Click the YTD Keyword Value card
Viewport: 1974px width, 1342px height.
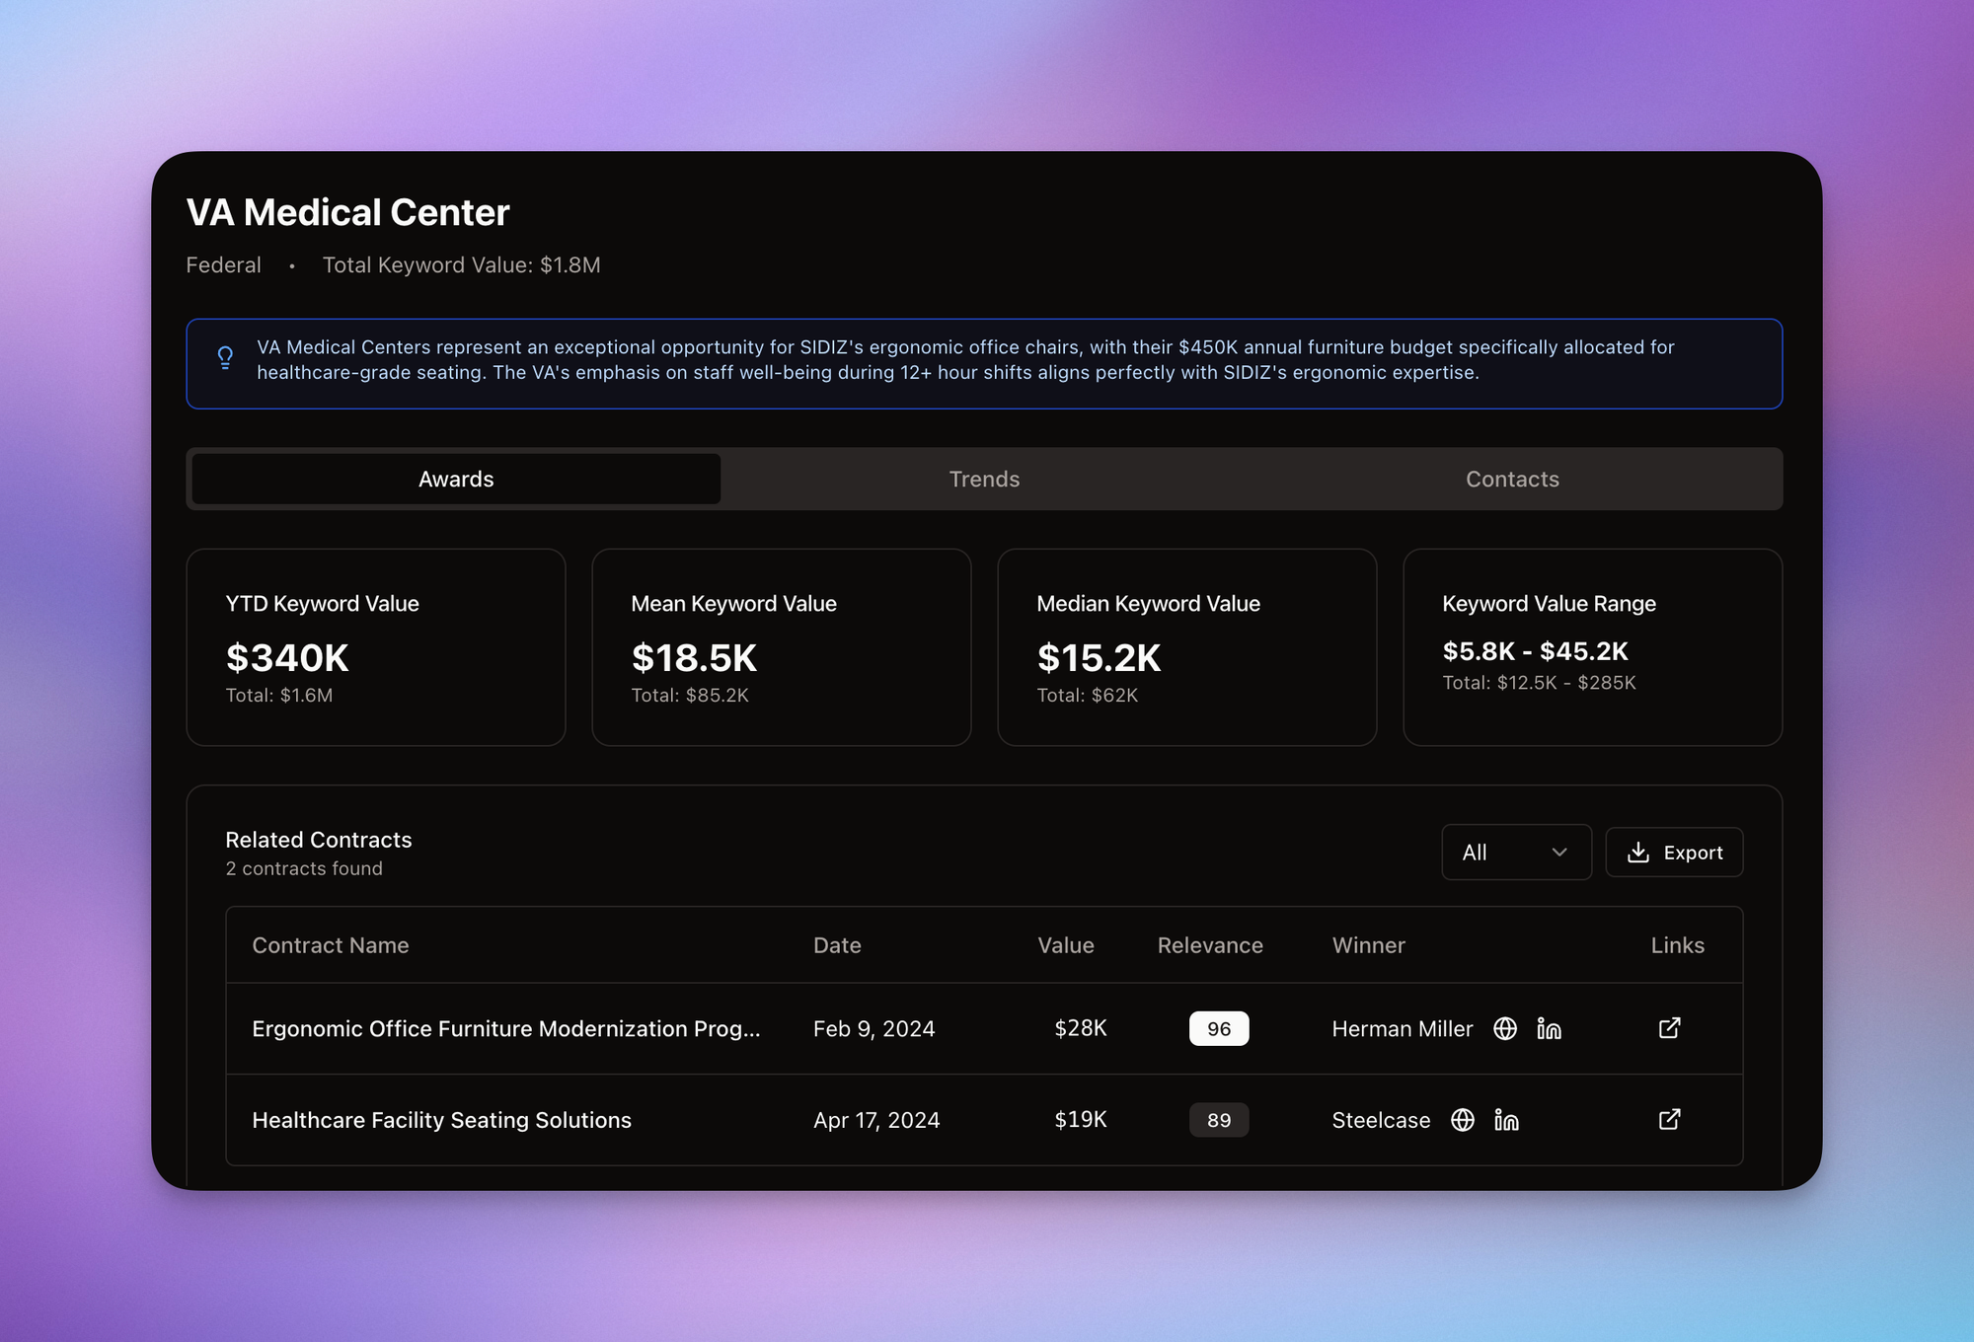tap(375, 647)
